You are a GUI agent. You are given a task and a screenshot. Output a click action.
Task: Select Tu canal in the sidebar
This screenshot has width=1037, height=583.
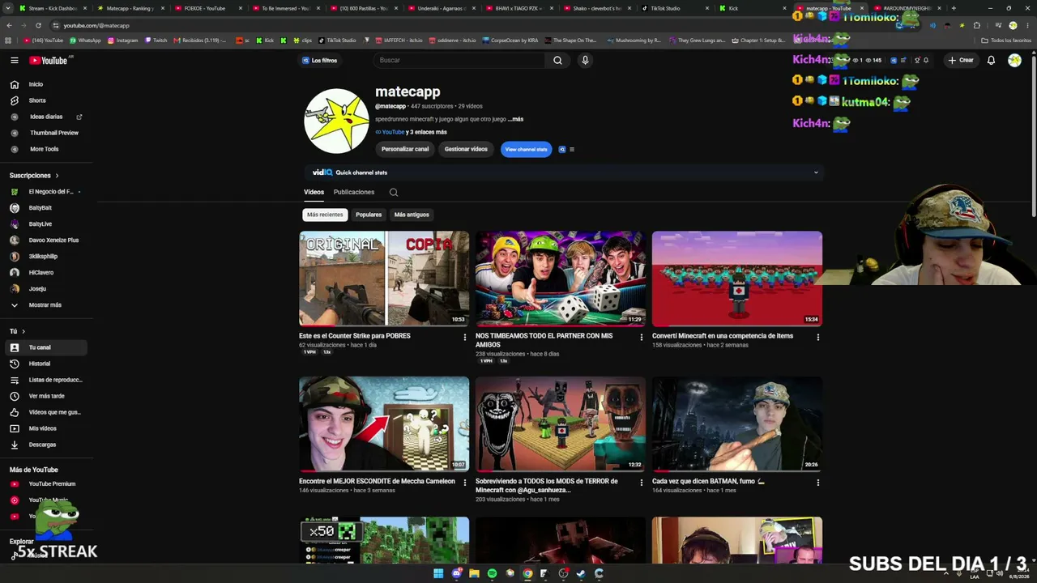click(x=45, y=347)
